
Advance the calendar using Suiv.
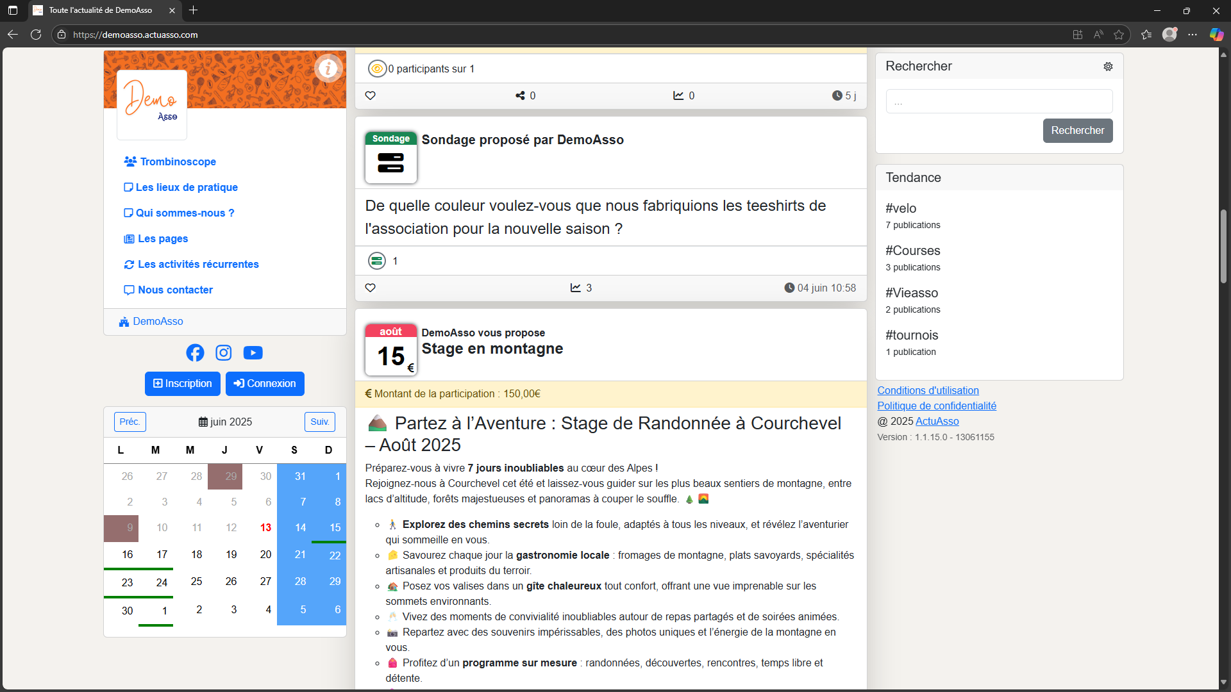319,422
